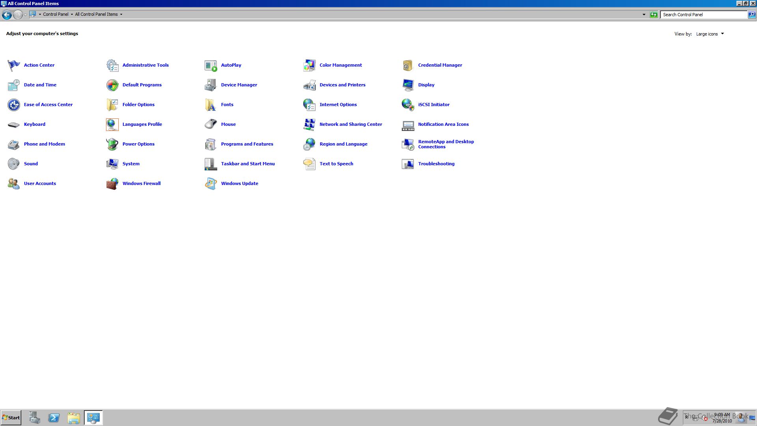Click the Sound link
This screenshot has width=757, height=426.
[31, 164]
